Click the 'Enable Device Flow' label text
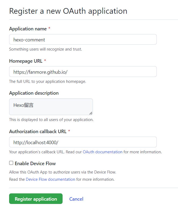The image size is (178, 209). click(35, 164)
